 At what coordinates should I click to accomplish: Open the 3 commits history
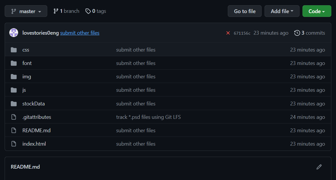309,33
